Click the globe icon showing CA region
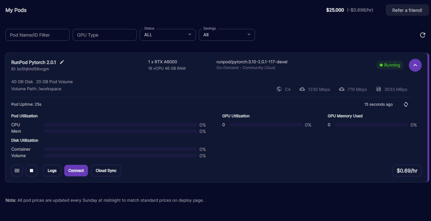This screenshot has height=221, width=431. click(279, 89)
